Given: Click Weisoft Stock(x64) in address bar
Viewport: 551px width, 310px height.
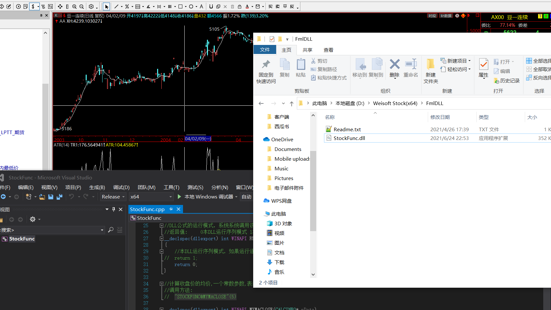Looking at the screenshot, I should [x=395, y=103].
